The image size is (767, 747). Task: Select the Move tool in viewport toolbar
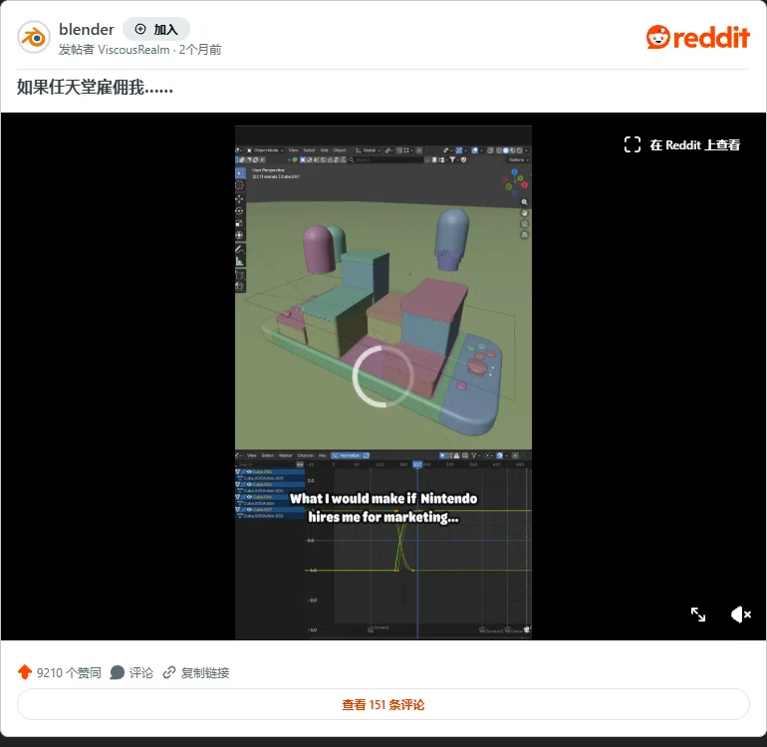(x=239, y=198)
